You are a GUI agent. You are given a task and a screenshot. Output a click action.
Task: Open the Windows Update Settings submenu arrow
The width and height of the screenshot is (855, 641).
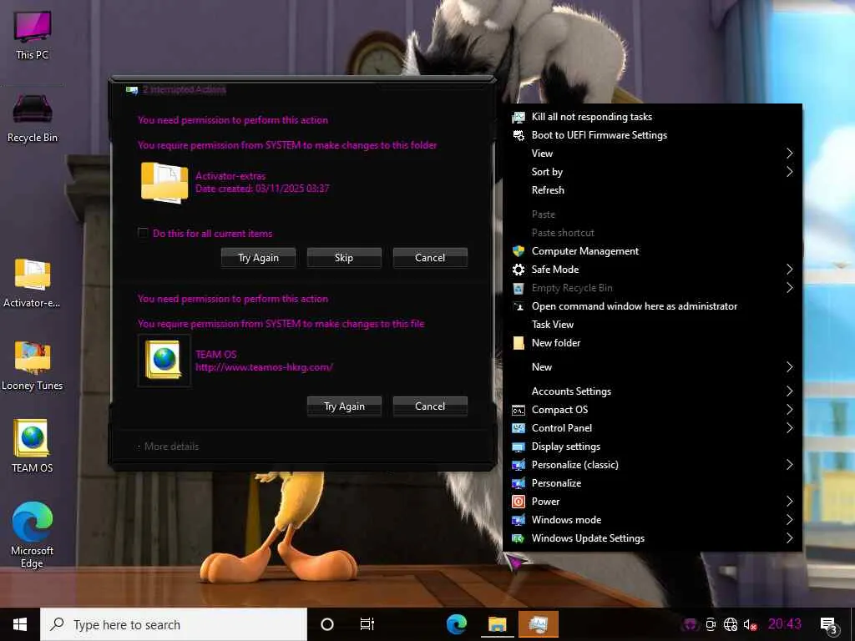coord(789,538)
